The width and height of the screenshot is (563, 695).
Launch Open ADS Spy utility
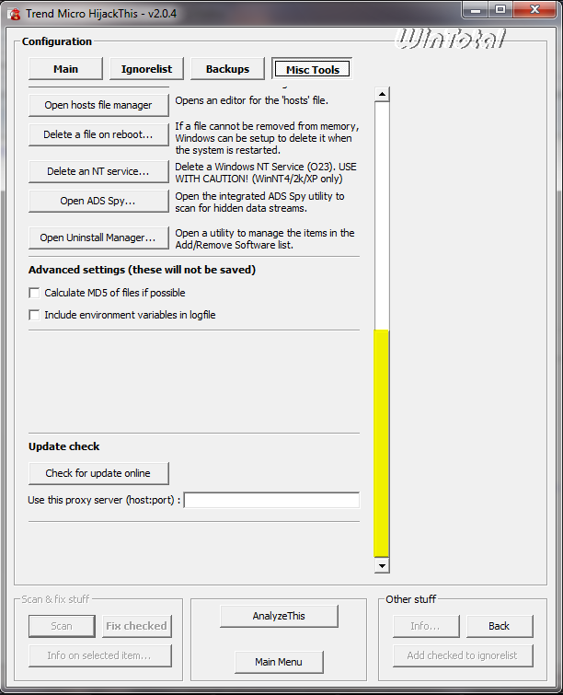[x=98, y=201]
